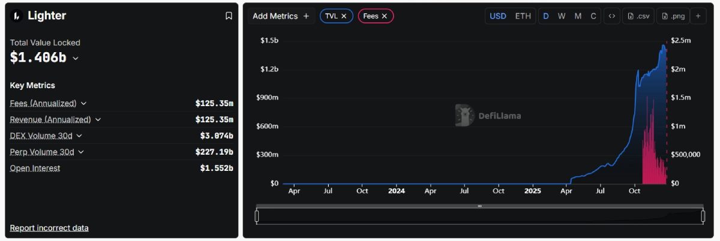The height and width of the screenshot is (241, 720).
Task: Set chart interval to weekly (W)
Action: click(x=562, y=16)
